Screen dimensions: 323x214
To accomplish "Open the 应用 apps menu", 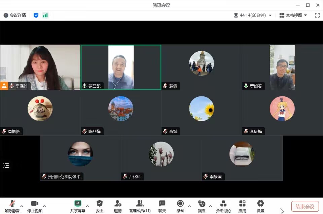I will (242, 206).
